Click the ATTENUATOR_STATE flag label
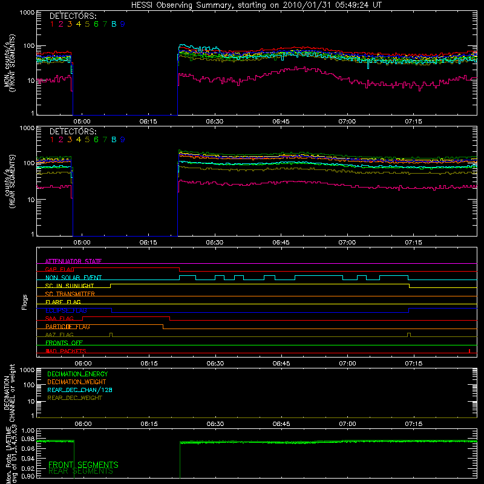Viewport: 484px width, 484px height. [x=73, y=261]
